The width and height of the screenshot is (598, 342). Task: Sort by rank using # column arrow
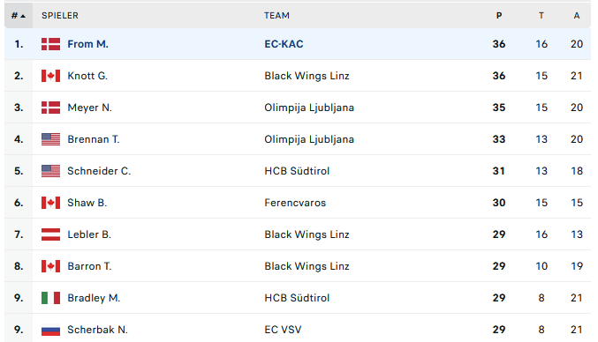point(19,16)
